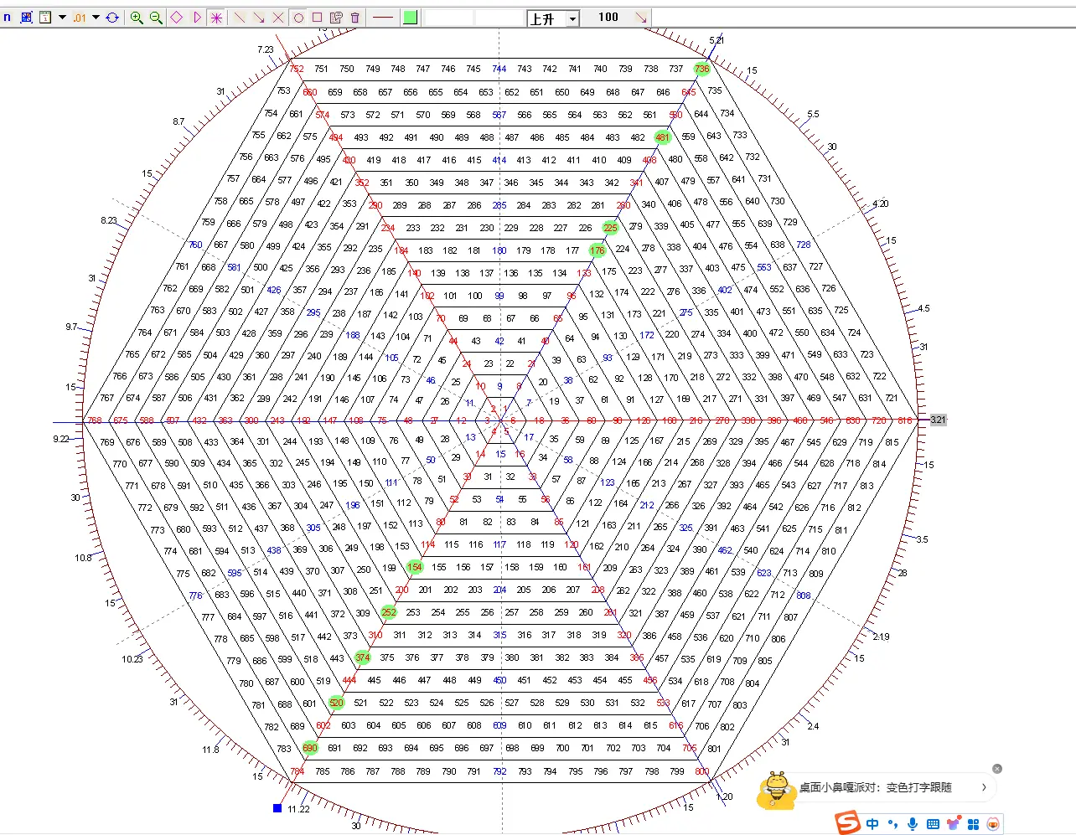
Task: Click the blue number 792 at bottom
Action: point(499,771)
